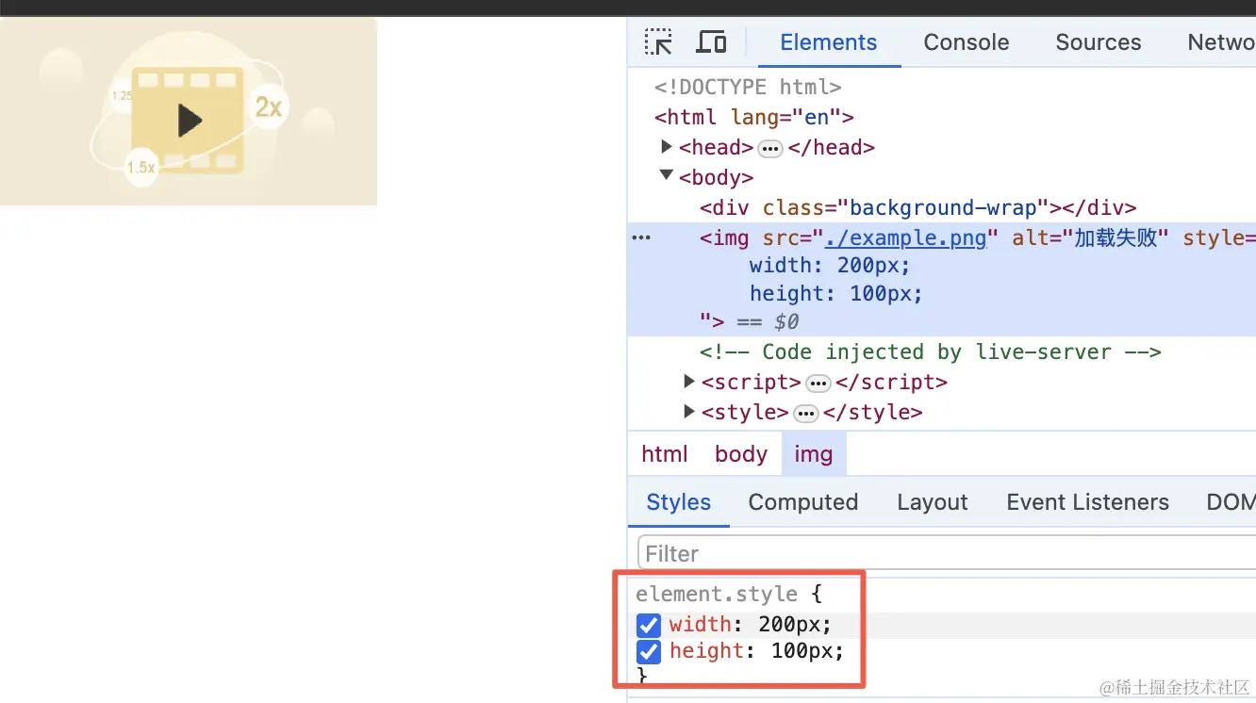Switch to the Sources tab
1256x703 pixels.
click(1099, 42)
